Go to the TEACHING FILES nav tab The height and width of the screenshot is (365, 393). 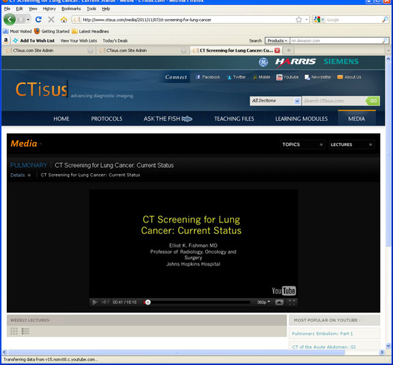click(234, 119)
